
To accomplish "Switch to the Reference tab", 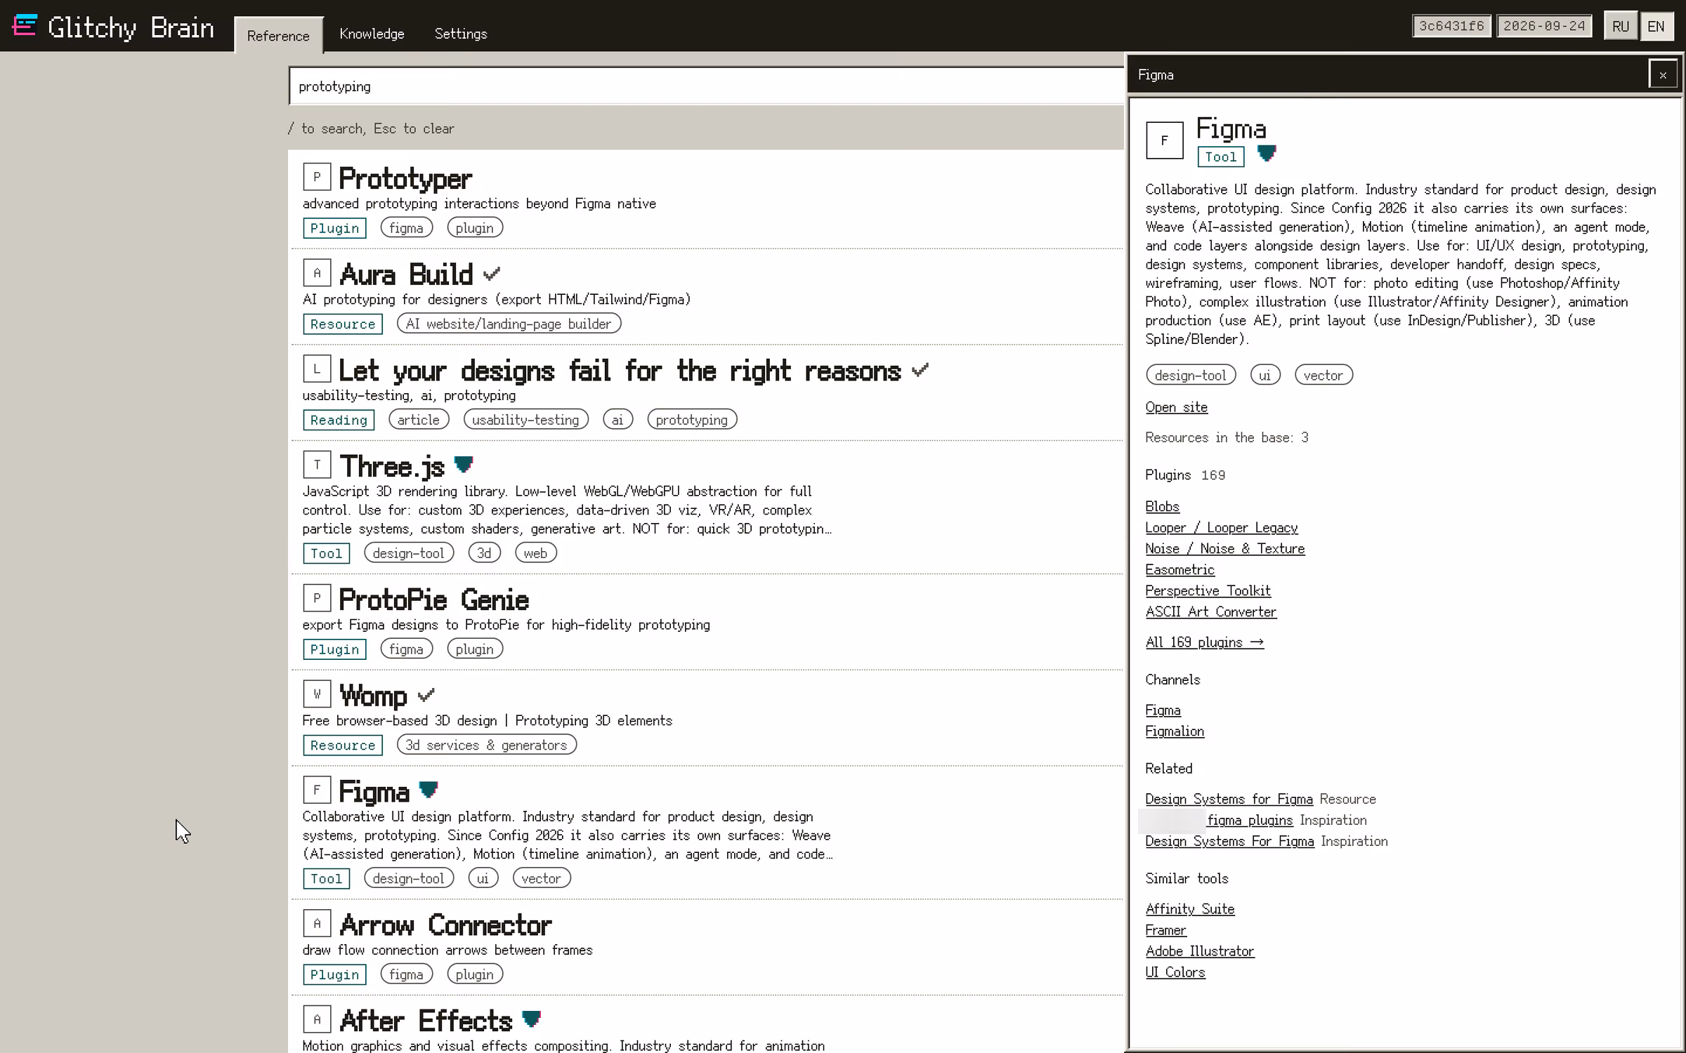I will (x=278, y=35).
